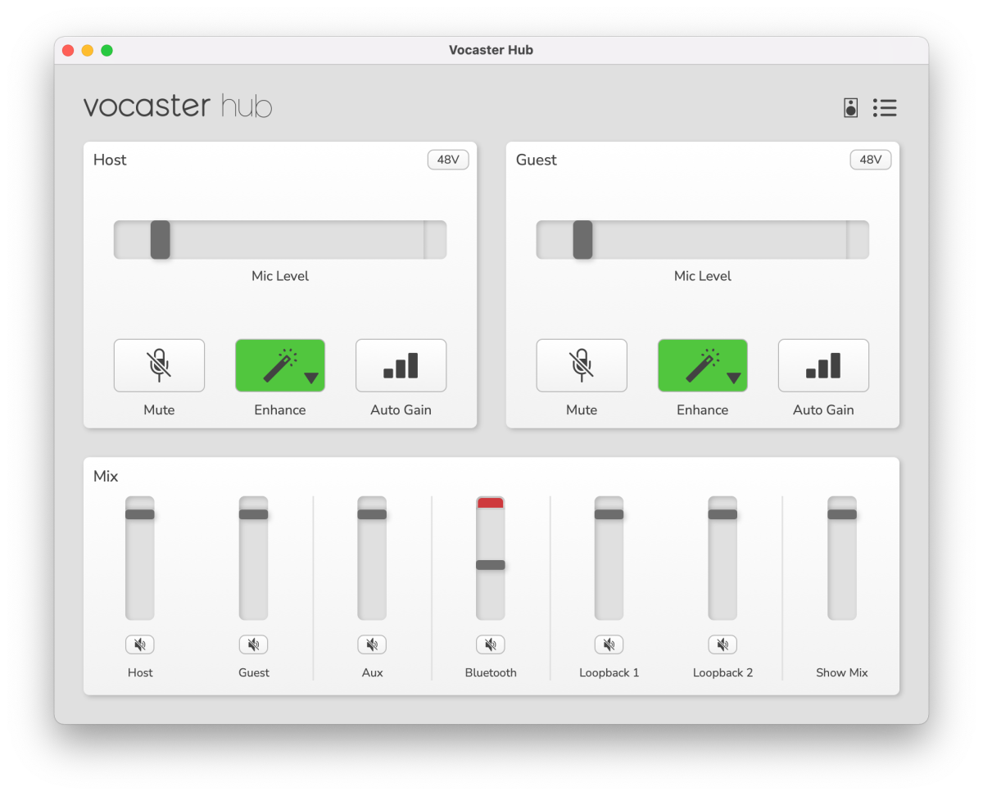Image resolution: width=983 pixels, height=796 pixels.
Task: Click the Host panel heading
Action: [110, 160]
